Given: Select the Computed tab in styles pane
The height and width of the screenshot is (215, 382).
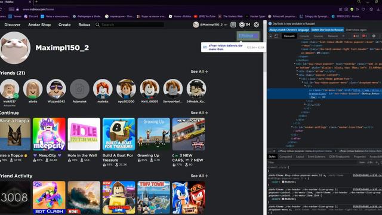Looking at the screenshot, I should click(285, 156).
